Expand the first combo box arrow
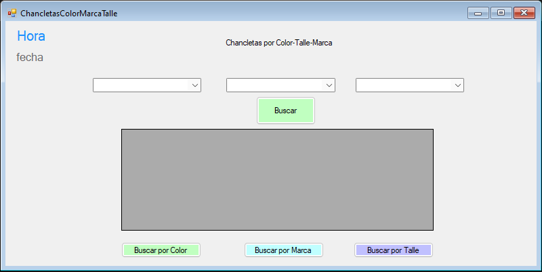 pos(195,85)
